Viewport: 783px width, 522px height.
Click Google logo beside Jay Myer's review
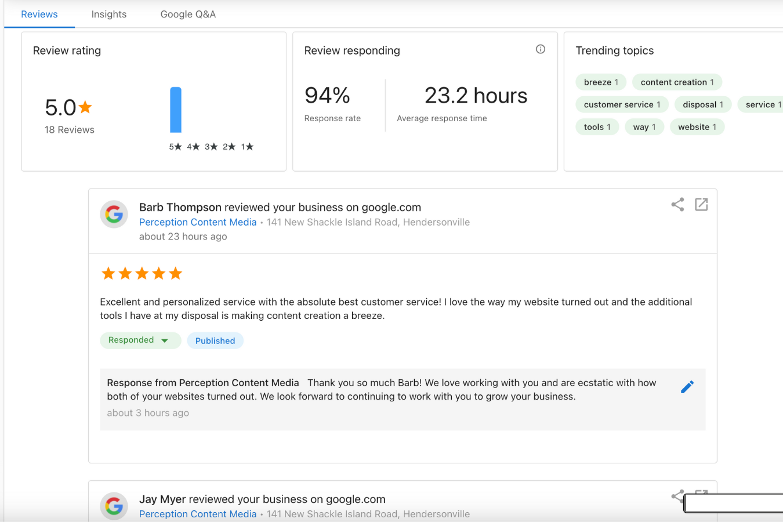114,506
